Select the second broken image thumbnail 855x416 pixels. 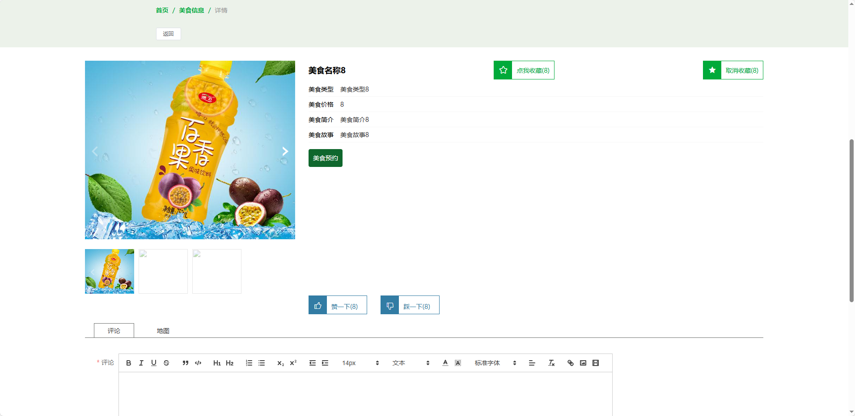[x=163, y=271]
